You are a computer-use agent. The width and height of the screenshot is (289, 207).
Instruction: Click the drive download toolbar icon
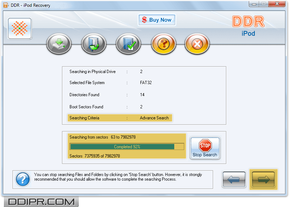tap(59, 44)
